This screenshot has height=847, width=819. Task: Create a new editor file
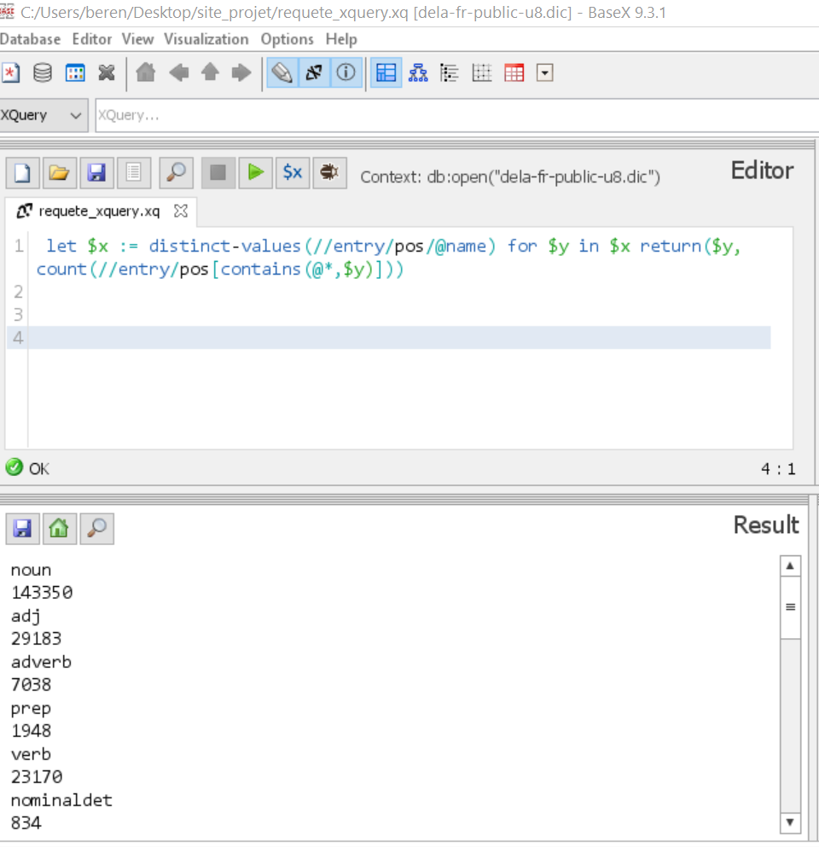(x=23, y=173)
